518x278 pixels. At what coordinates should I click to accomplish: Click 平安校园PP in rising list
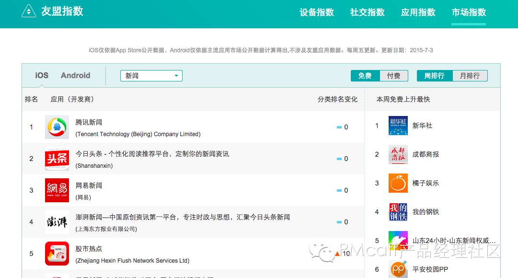(x=430, y=269)
